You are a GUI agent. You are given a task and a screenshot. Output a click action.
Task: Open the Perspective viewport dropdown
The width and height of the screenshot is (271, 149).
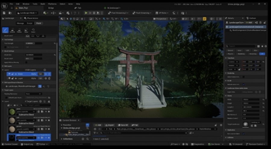coord(160,19)
